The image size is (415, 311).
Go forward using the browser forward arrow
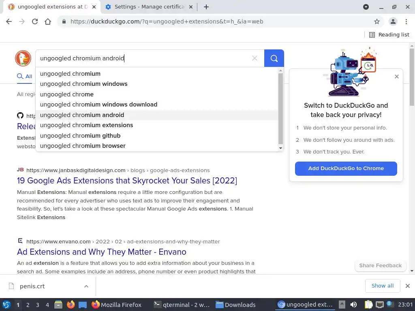point(22,21)
